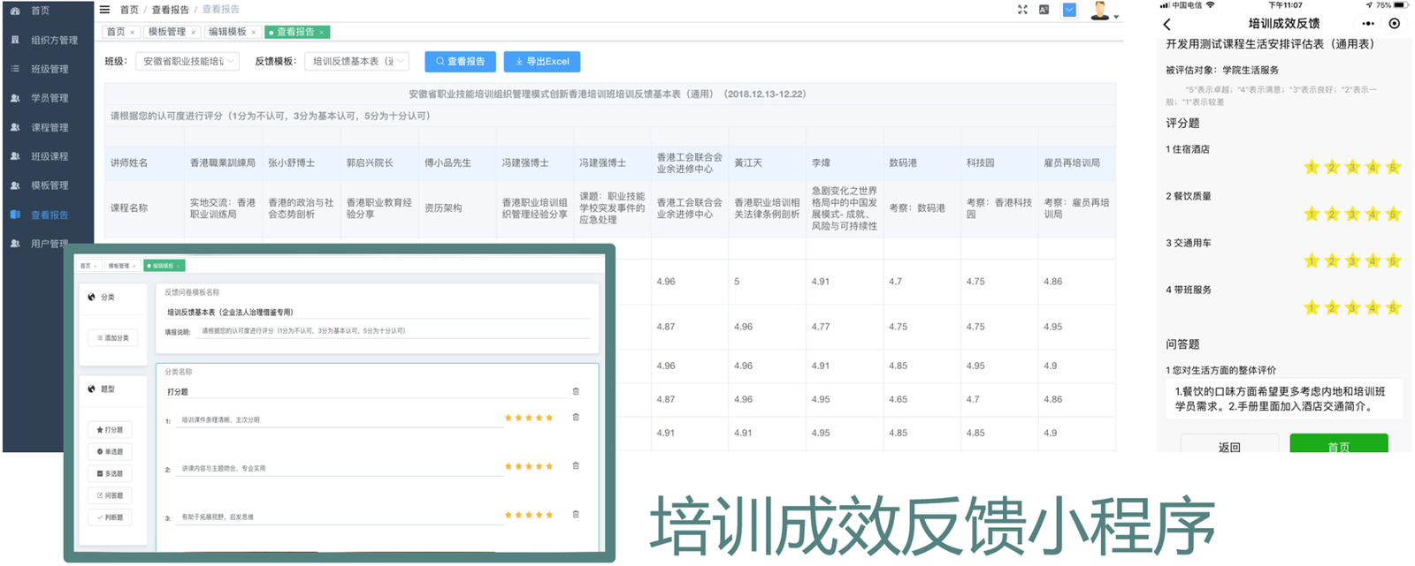Image resolution: width=1415 pixels, height=566 pixels.
Task: Add a 单选题 question type
Action: click(110, 452)
